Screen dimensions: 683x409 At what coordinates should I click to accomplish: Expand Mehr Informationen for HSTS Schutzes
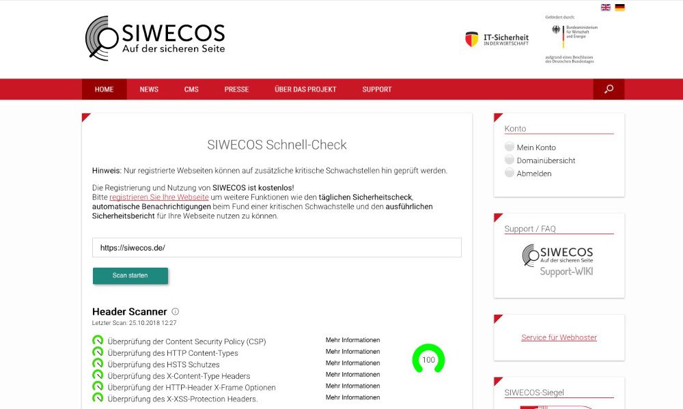pos(352,363)
